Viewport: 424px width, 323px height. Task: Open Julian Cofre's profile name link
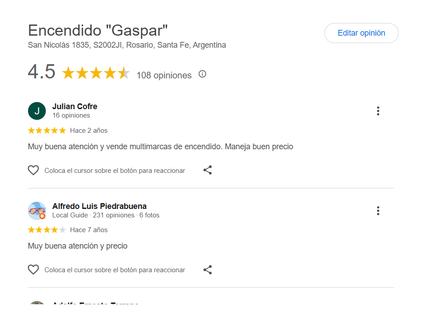click(75, 106)
